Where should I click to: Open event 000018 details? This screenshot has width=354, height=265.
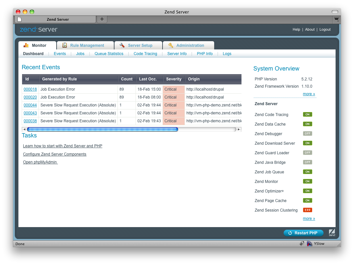pos(30,89)
